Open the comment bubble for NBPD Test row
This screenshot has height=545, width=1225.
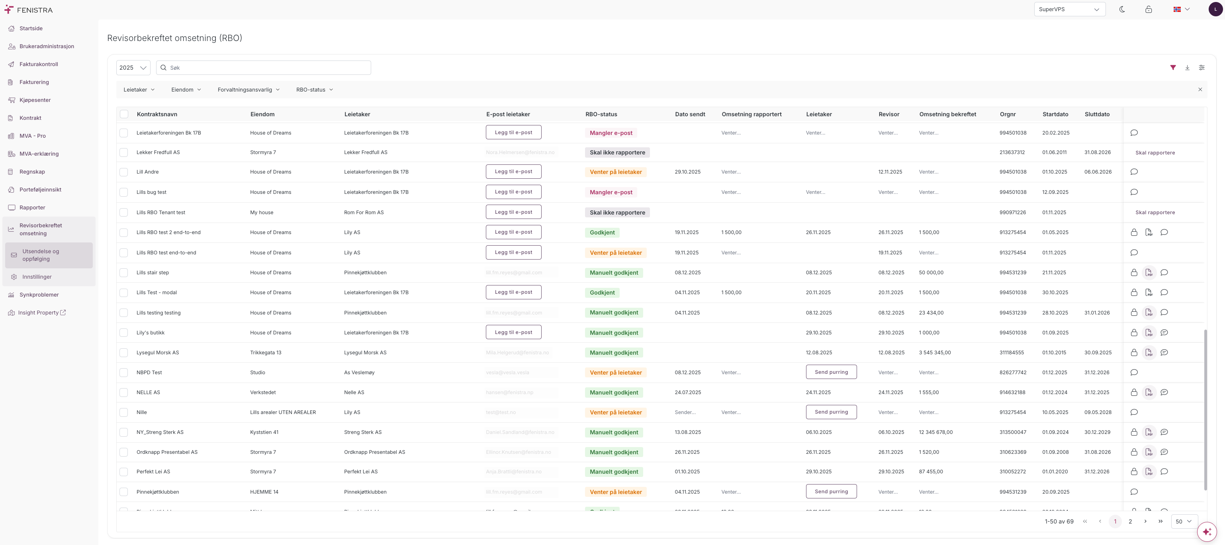[x=1134, y=372]
